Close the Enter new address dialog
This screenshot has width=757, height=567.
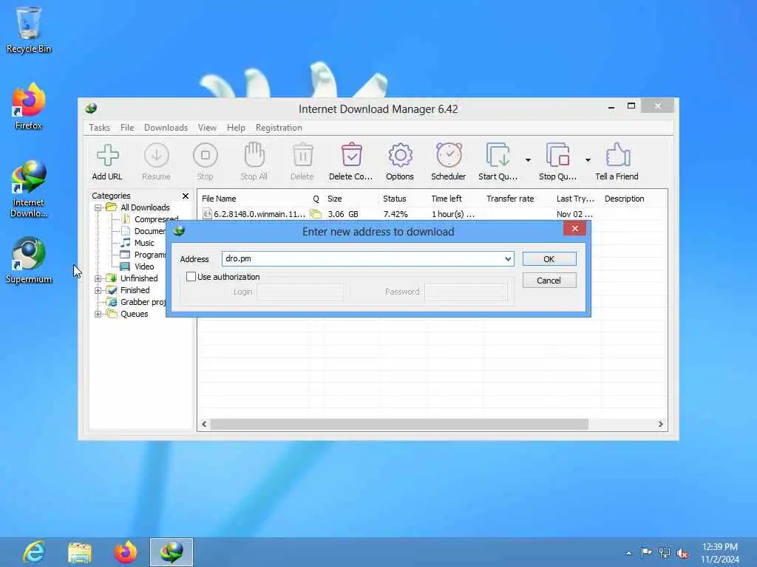(574, 229)
